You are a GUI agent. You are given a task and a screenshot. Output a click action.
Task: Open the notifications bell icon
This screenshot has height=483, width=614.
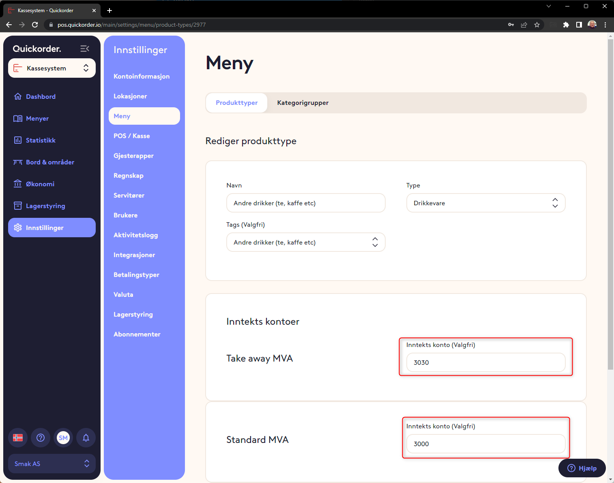(86, 438)
